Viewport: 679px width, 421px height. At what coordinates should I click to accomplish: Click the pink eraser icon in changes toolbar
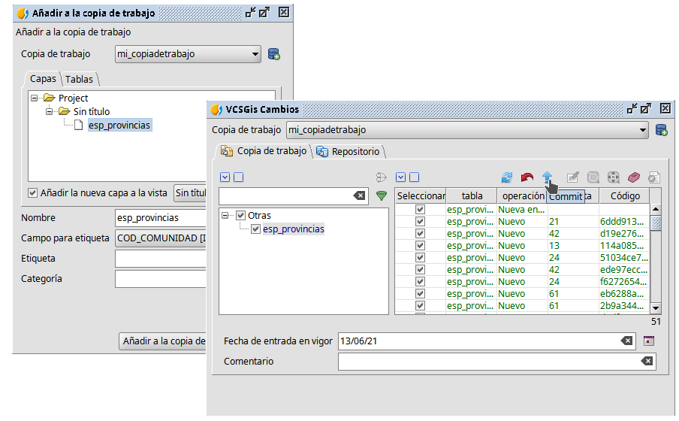pyautogui.click(x=633, y=177)
